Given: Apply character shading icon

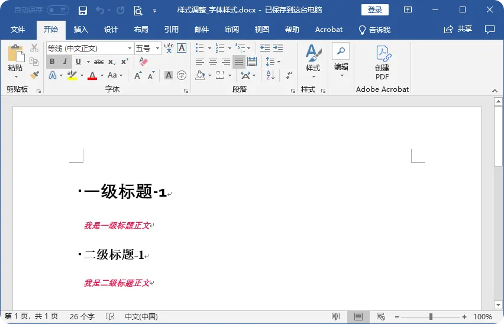Looking at the screenshot, I should (x=169, y=75).
